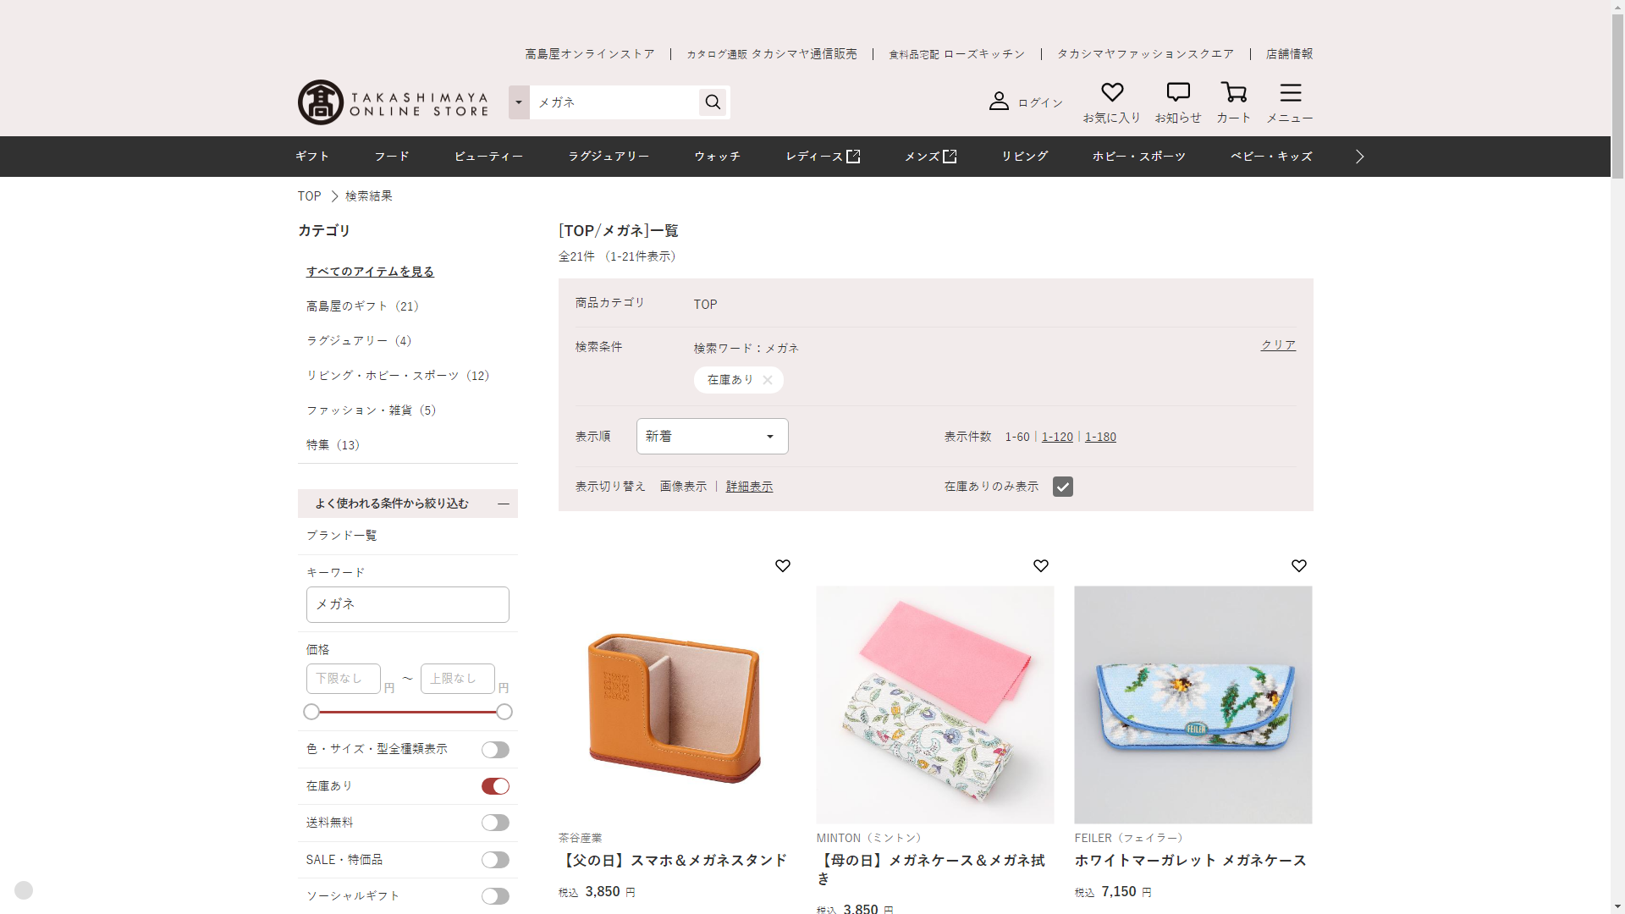Open the 新着 sort order dropdown
The image size is (1625, 914).
[712, 437]
